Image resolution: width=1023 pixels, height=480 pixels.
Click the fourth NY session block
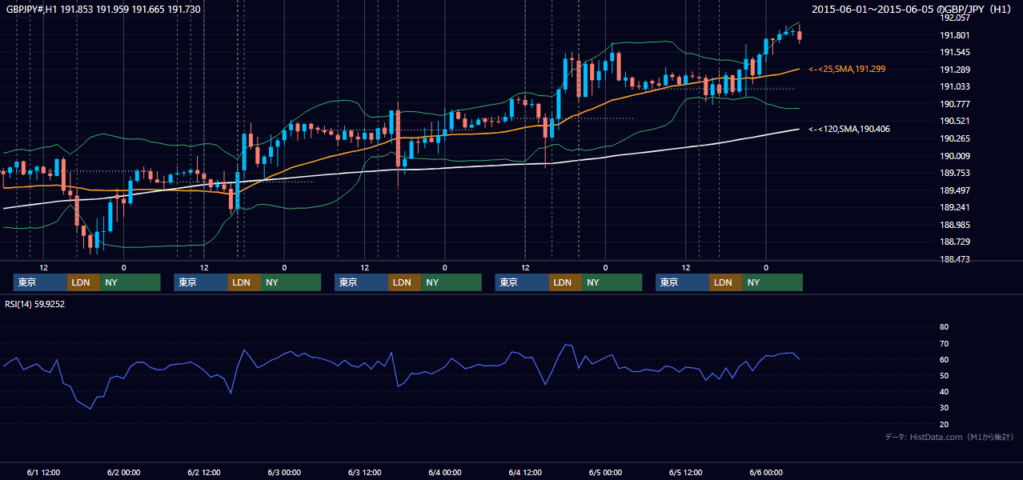pyautogui.click(x=612, y=282)
